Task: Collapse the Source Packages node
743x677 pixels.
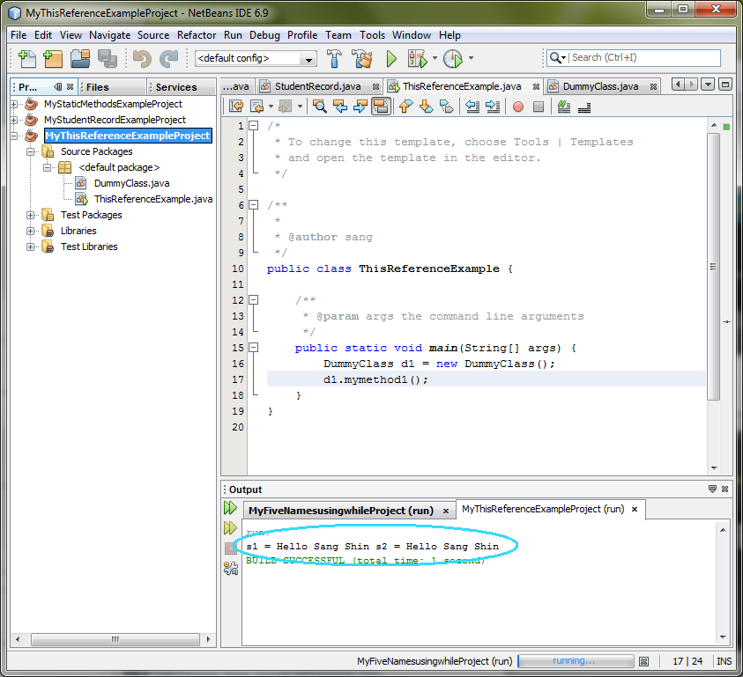Action: tap(30, 151)
